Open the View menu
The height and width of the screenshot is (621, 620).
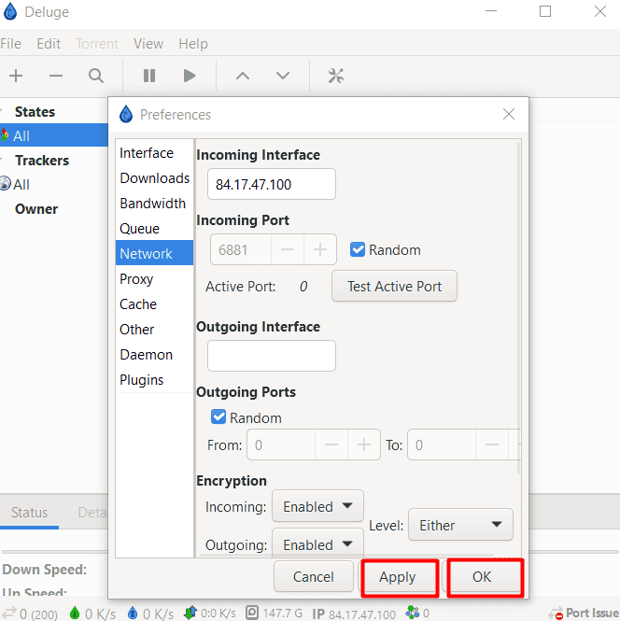click(148, 44)
